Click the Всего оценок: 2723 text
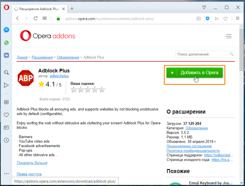Image resolution: width=245 pixels, height=186 pixels. 55,99
